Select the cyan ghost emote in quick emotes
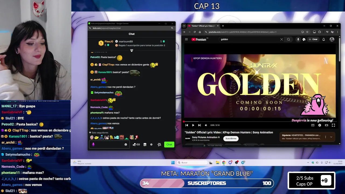The image size is (345, 194). click(x=116, y=137)
